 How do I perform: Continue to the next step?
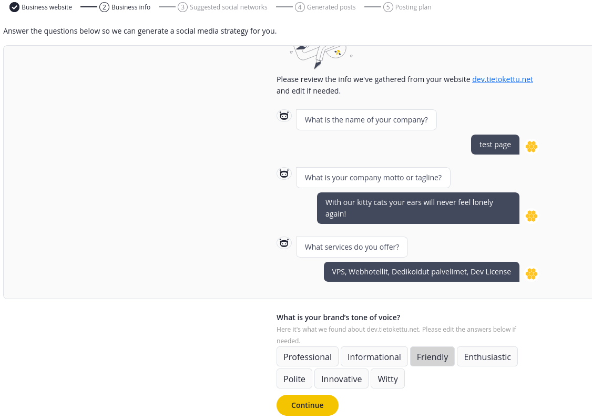(308, 405)
